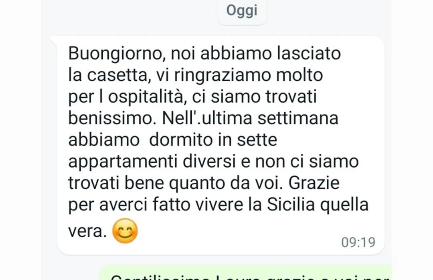This screenshot has height=280, width=433.
Task: Select the 09:19 message timestamp
Action: pos(358,242)
